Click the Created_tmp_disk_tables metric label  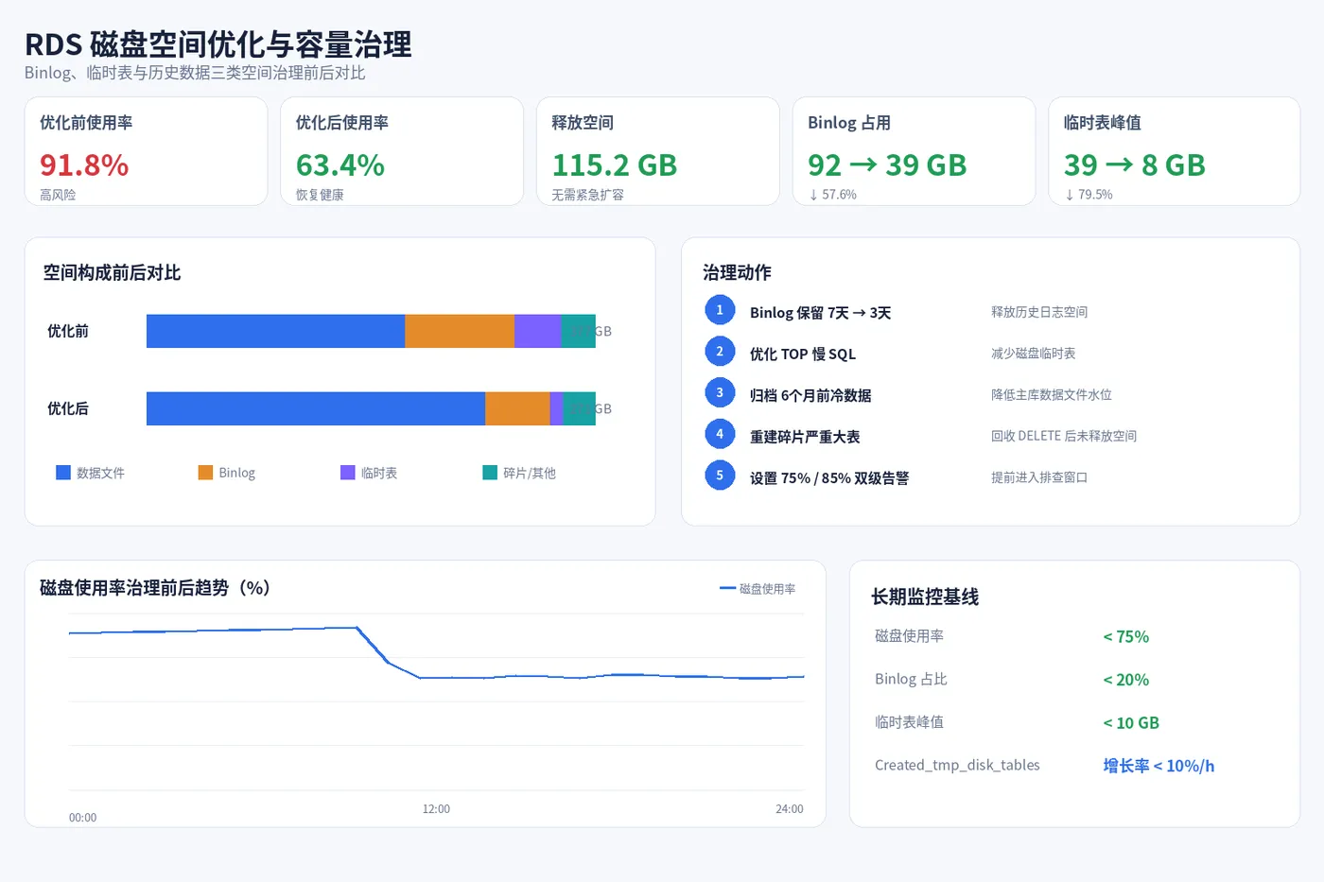[957, 765]
